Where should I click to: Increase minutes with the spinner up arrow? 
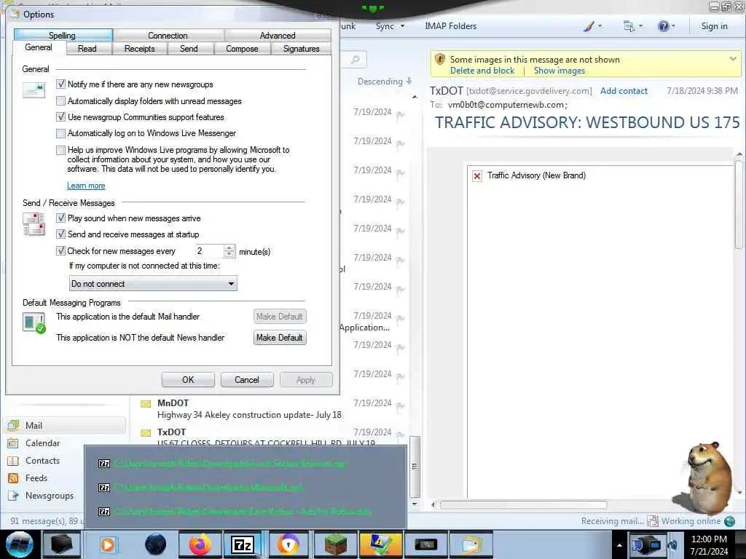click(x=229, y=247)
